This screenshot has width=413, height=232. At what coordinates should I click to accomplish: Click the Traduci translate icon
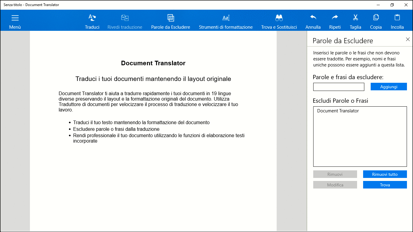click(x=92, y=18)
